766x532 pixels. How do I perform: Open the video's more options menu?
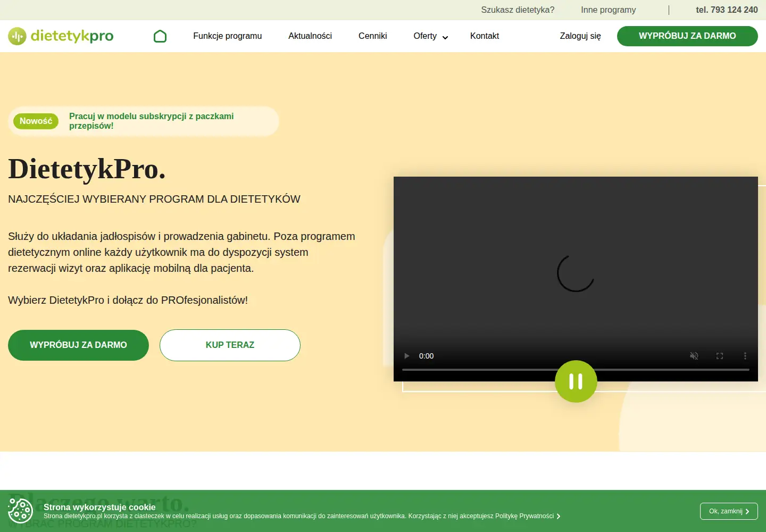(x=745, y=356)
